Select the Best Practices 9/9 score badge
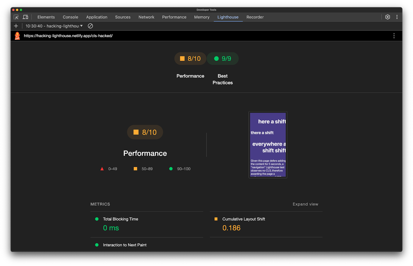 point(223,59)
